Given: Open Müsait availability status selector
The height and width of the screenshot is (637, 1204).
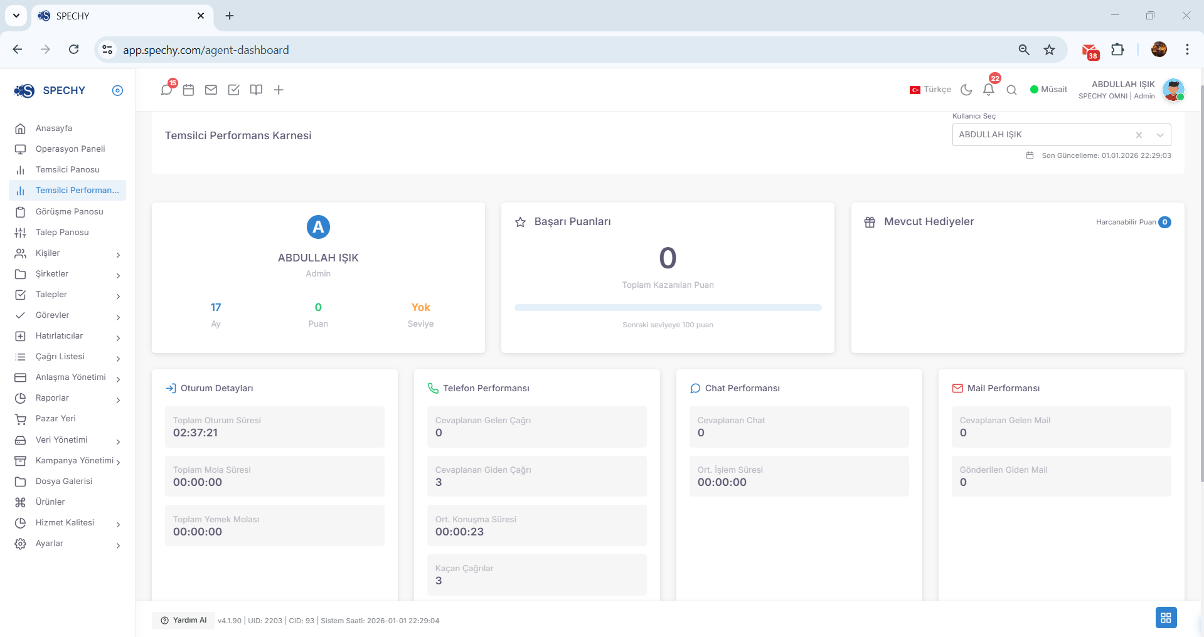Looking at the screenshot, I should coord(1048,90).
